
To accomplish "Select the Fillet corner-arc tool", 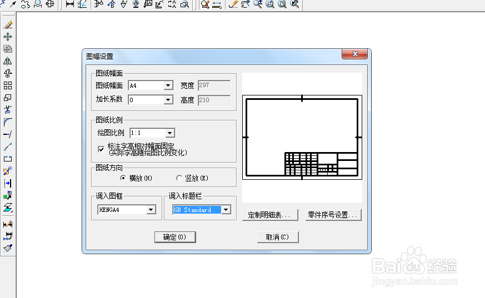I will tap(8, 122).
